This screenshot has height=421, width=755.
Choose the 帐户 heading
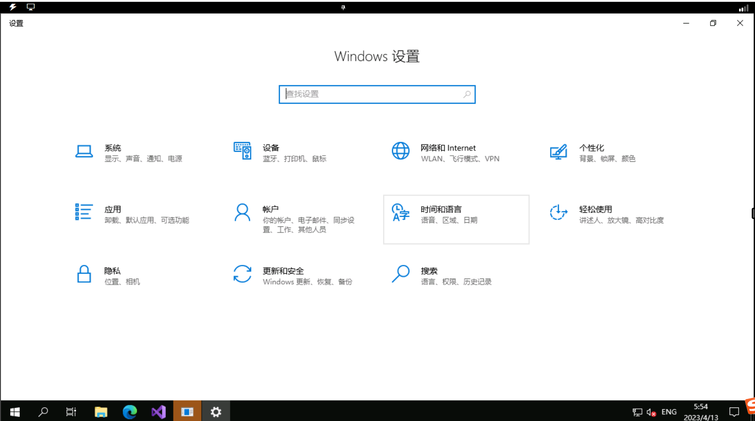tap(271, 209)
